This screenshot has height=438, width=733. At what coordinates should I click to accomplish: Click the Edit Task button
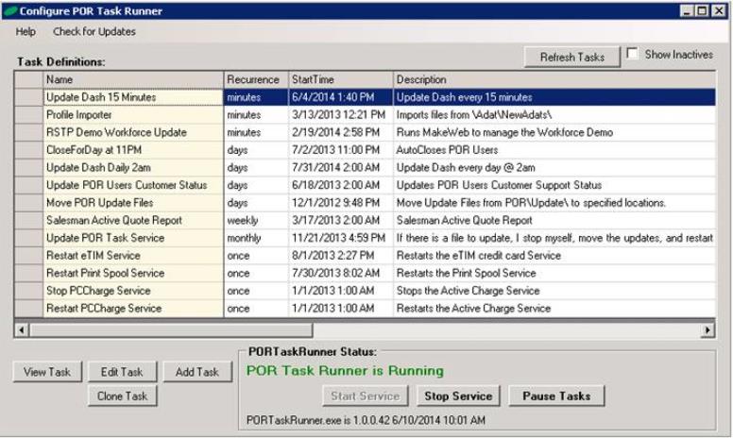point(122,372)
